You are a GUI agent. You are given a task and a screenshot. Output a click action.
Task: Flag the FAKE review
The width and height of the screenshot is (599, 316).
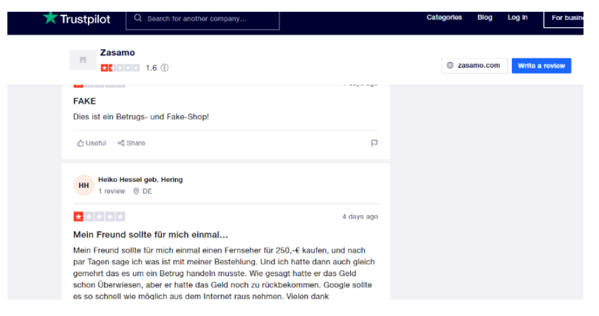point(374,143)
